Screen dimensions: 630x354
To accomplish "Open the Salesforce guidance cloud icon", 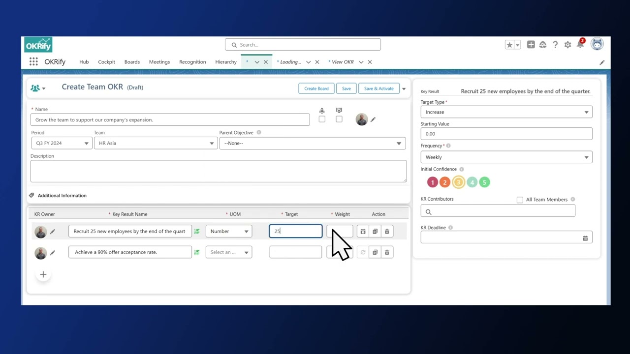I will (543, 45).
